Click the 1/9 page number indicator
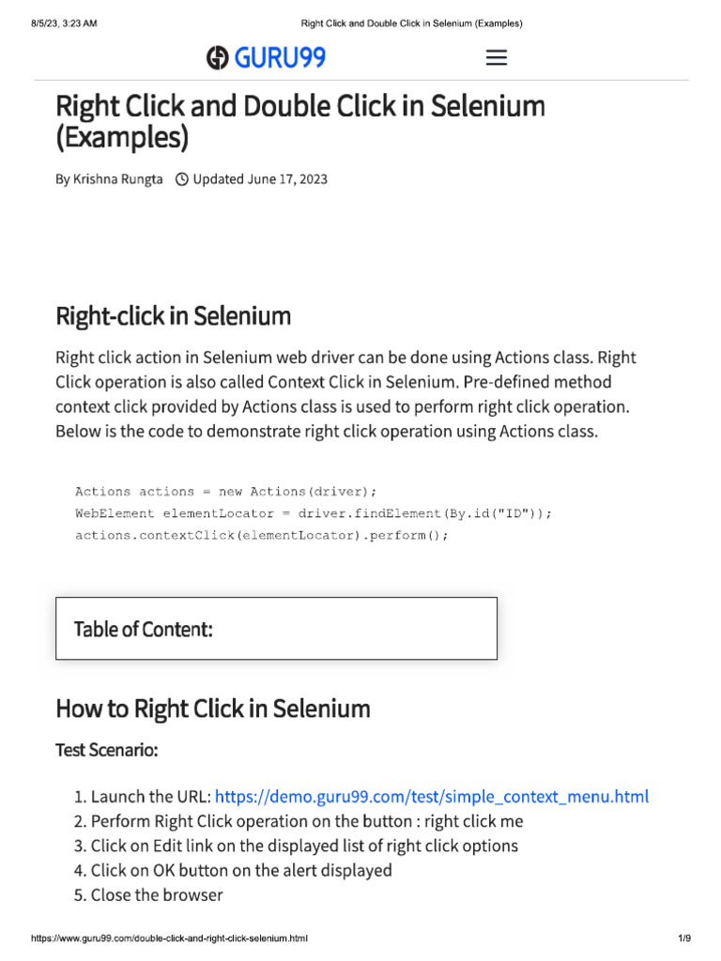 click(x=683, y=938)
